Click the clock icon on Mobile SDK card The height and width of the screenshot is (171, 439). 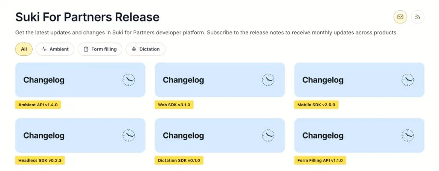[407, 80]
